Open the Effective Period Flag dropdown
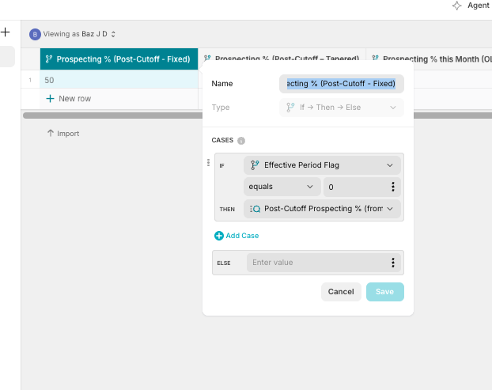The height and width of the screenshot is (390, 492). pos(322,165)
